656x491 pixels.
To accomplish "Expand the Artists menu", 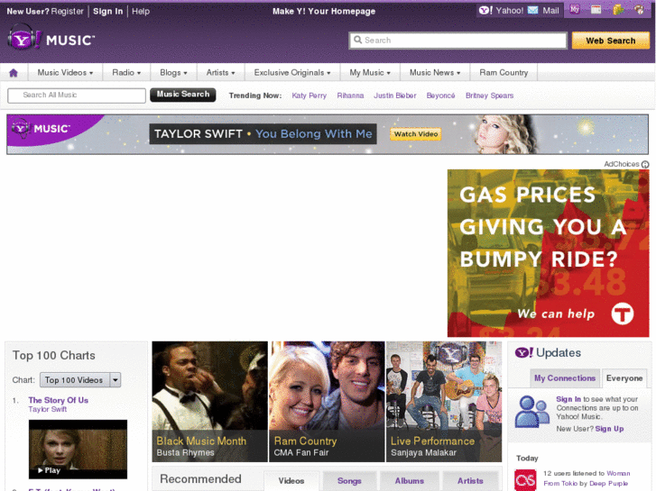I will point(220,73).
